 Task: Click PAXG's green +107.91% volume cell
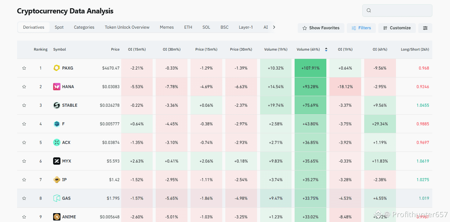tap(310, 68)
